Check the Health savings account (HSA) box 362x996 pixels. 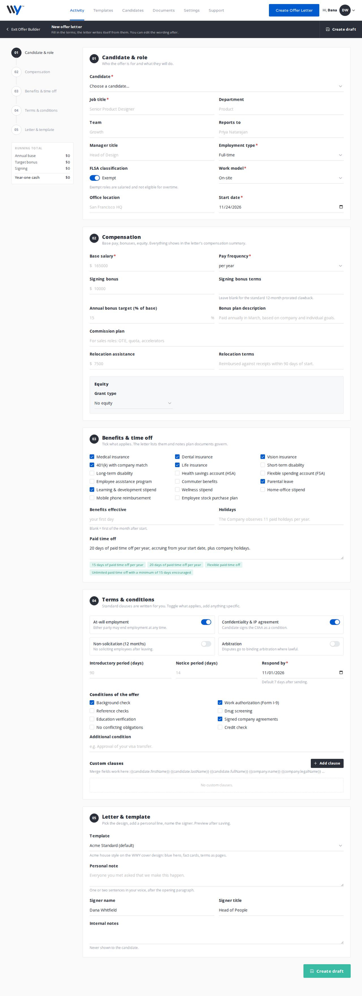coord(178,473)
